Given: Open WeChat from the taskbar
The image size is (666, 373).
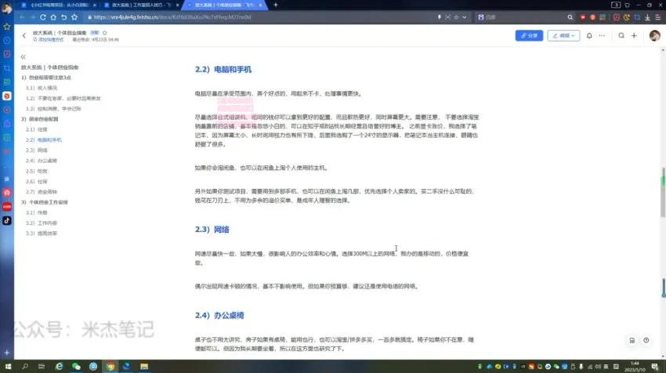Looking at the screenshot, I should [x=76, y=366].
